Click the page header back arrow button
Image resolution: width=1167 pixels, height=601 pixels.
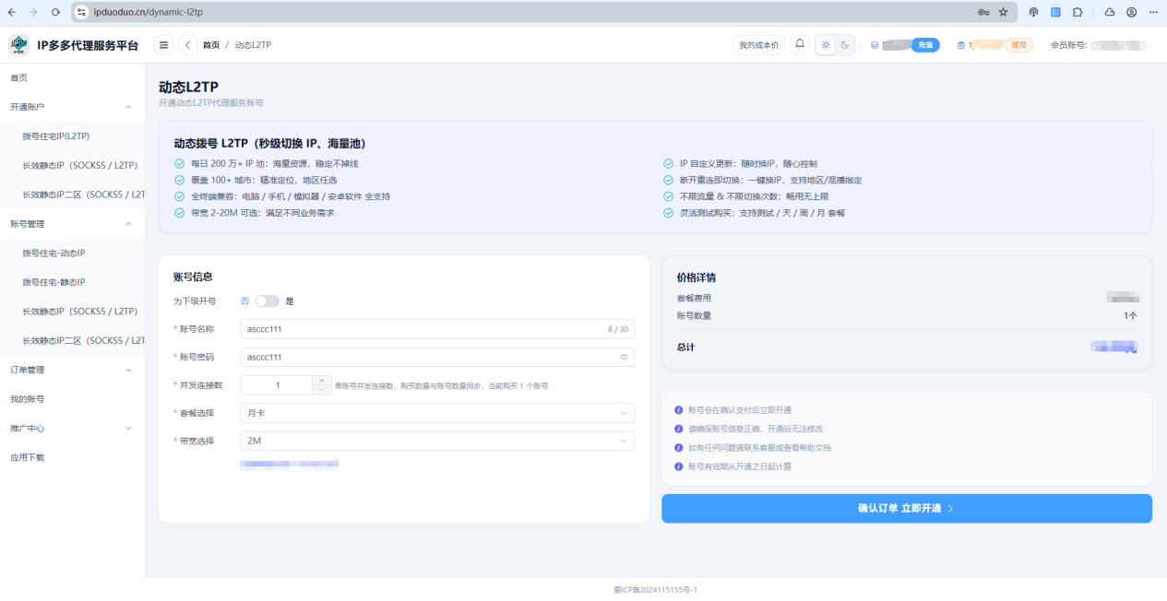(x=187, y=45)
